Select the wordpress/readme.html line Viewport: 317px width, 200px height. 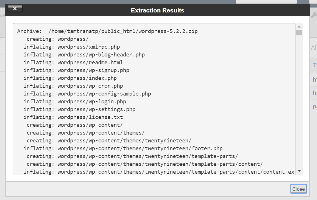point(73,63)
